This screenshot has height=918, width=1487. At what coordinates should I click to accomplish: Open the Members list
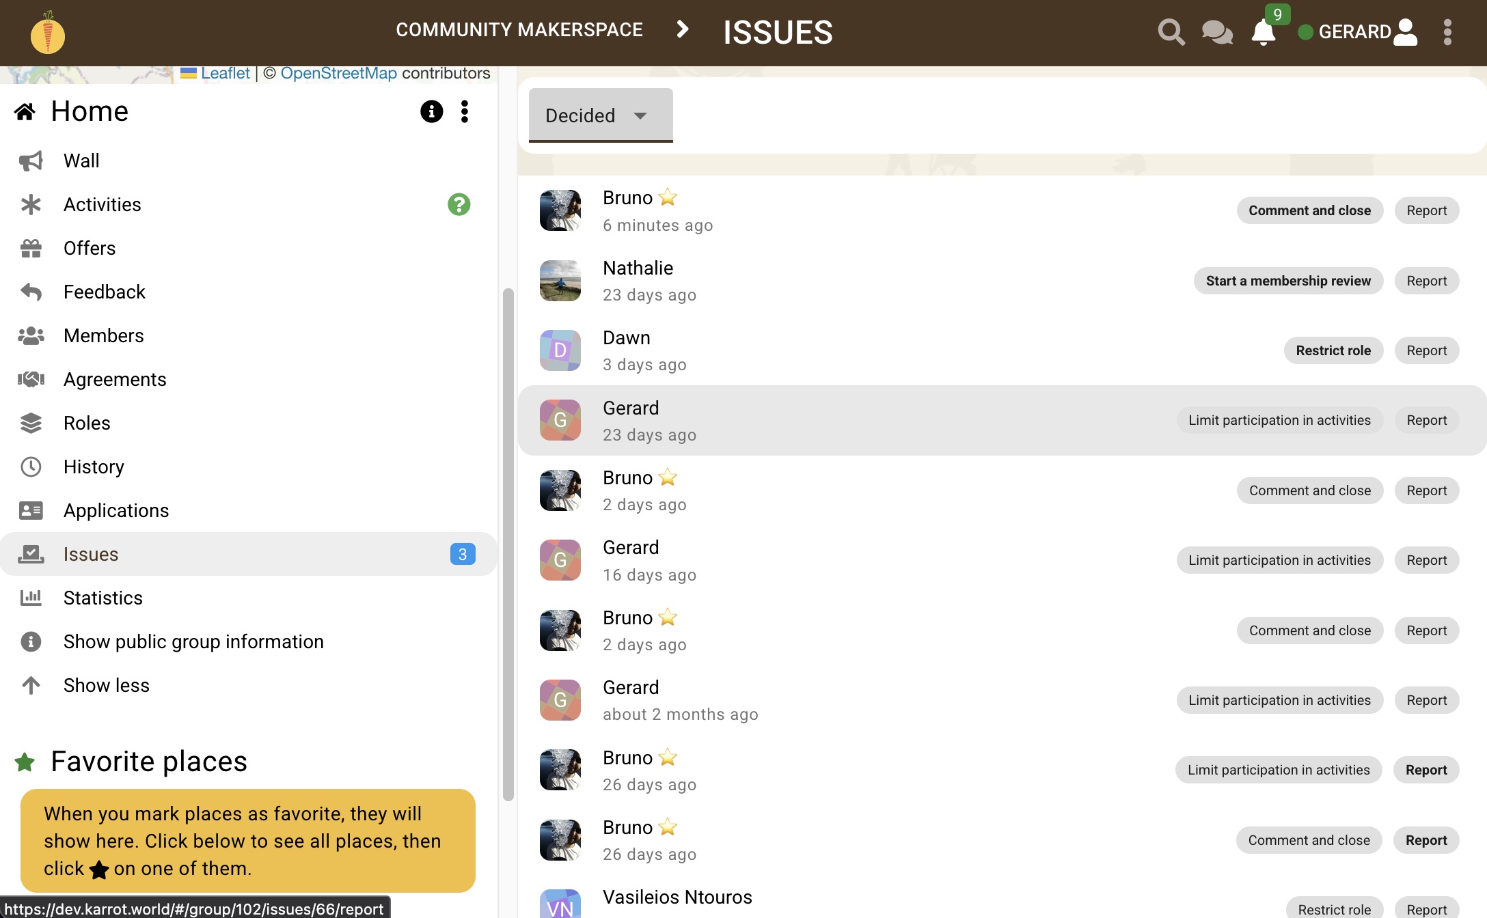(x=104, y=335)
